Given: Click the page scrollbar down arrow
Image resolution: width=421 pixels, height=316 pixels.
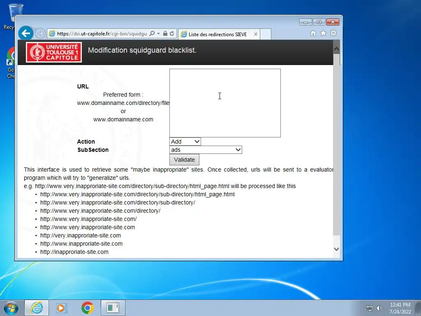Looking at the screenshot, I should 336,249.
